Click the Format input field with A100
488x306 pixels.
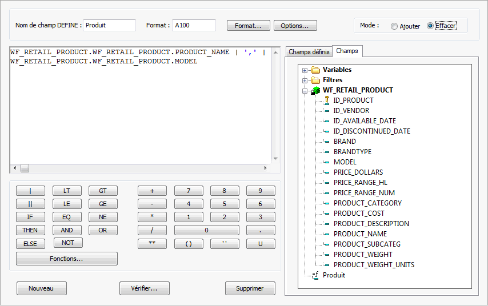194,26
